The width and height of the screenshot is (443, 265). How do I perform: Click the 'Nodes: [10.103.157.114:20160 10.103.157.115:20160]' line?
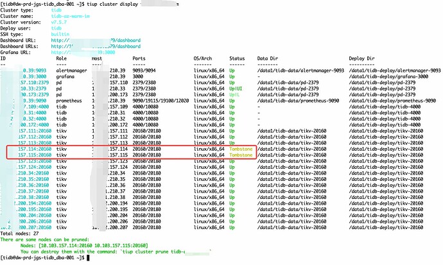[84, 246]
